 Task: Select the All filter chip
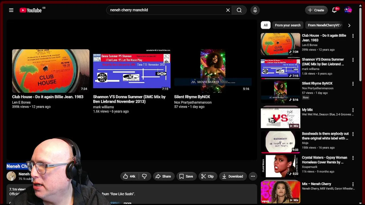tap(265, 25)
